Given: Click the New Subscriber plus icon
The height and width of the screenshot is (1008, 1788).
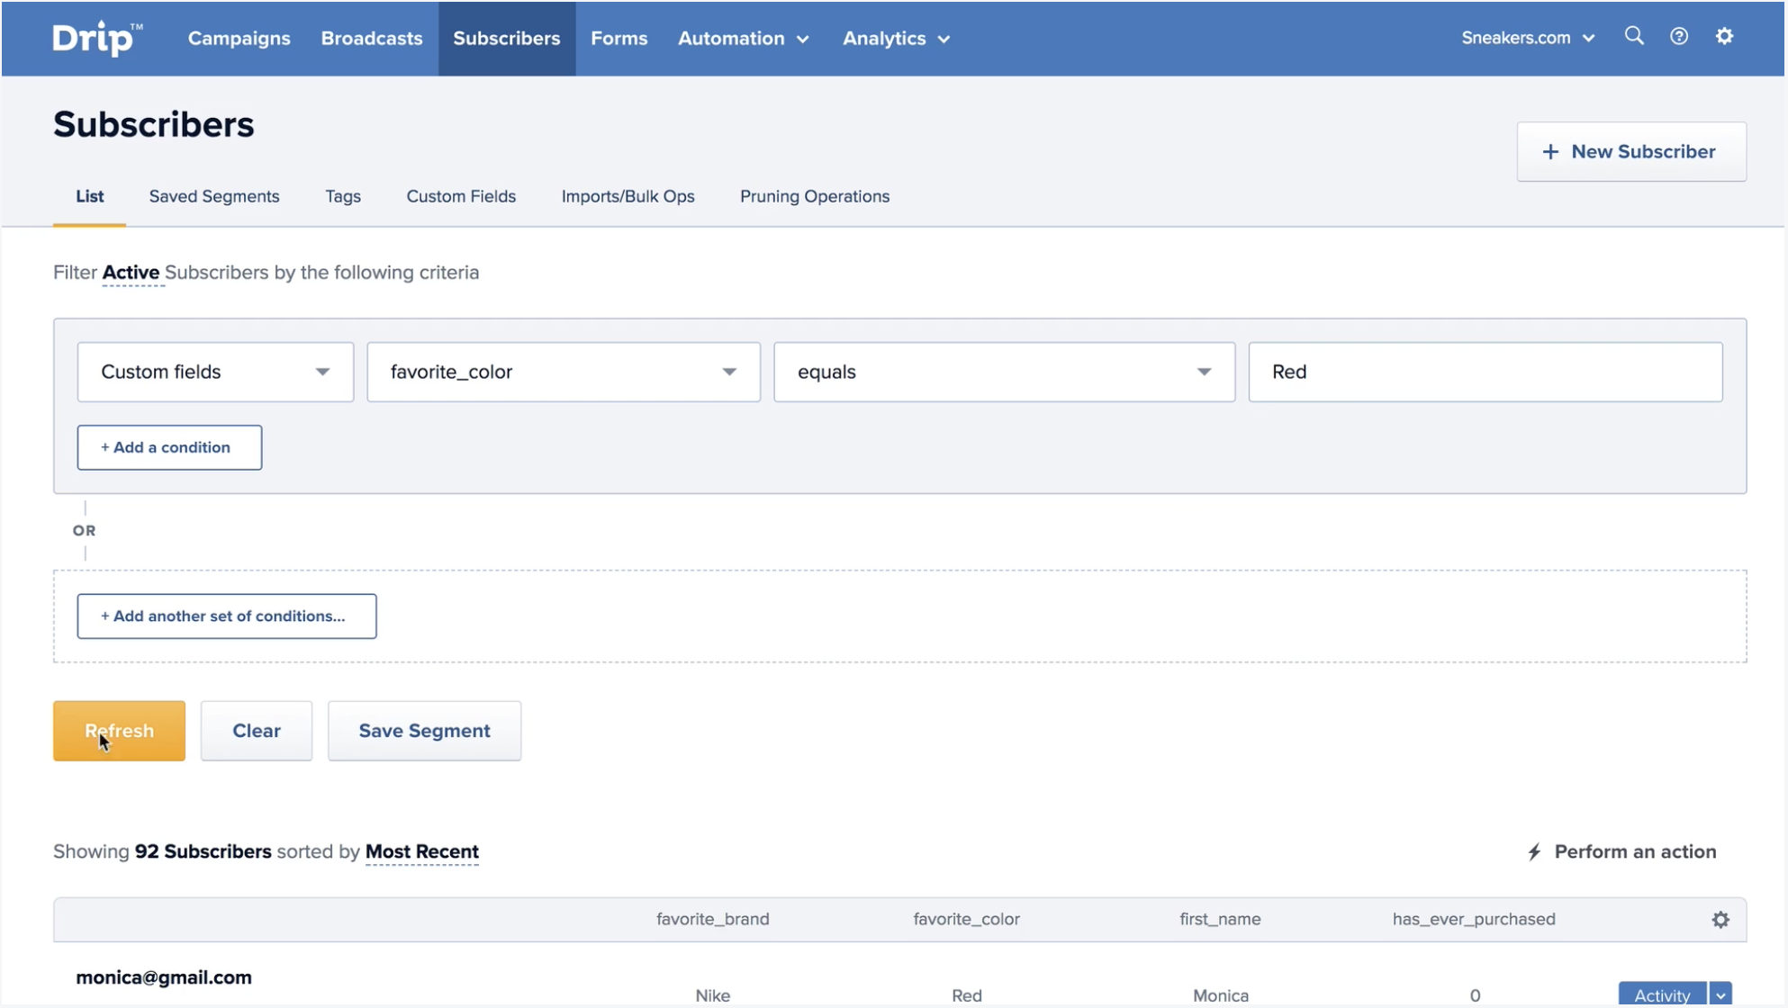Looking at the screenshot, I should (x=1549, y=151).
